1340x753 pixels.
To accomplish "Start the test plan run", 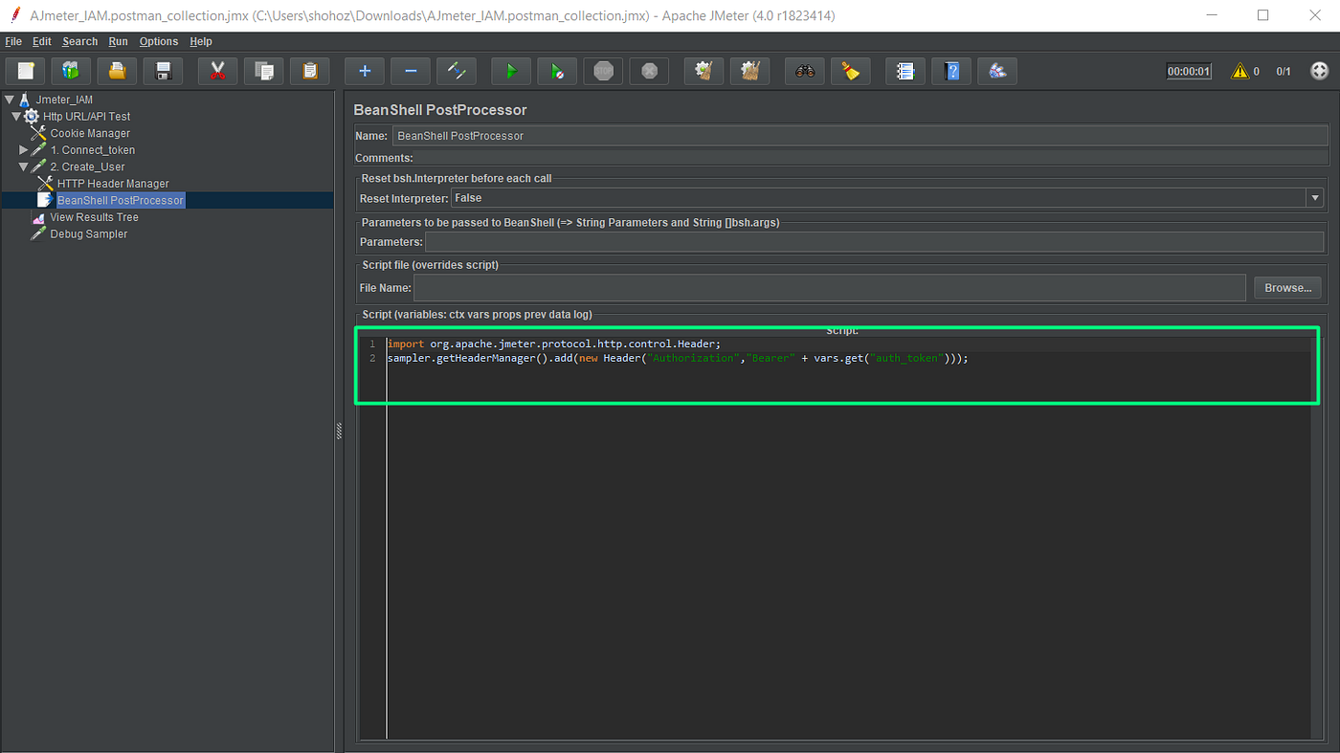I will [511, 71].
